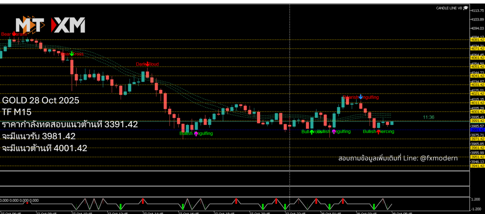Click the 1.200 oscillator scale value
The height and width of the screenshot is (214, 485).
point(475,199)
